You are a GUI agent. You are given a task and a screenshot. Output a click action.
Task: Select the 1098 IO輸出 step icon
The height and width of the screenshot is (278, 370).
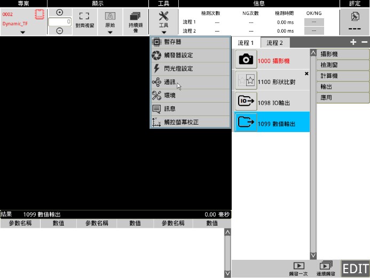pyautogui.click(x=246, y=102)
